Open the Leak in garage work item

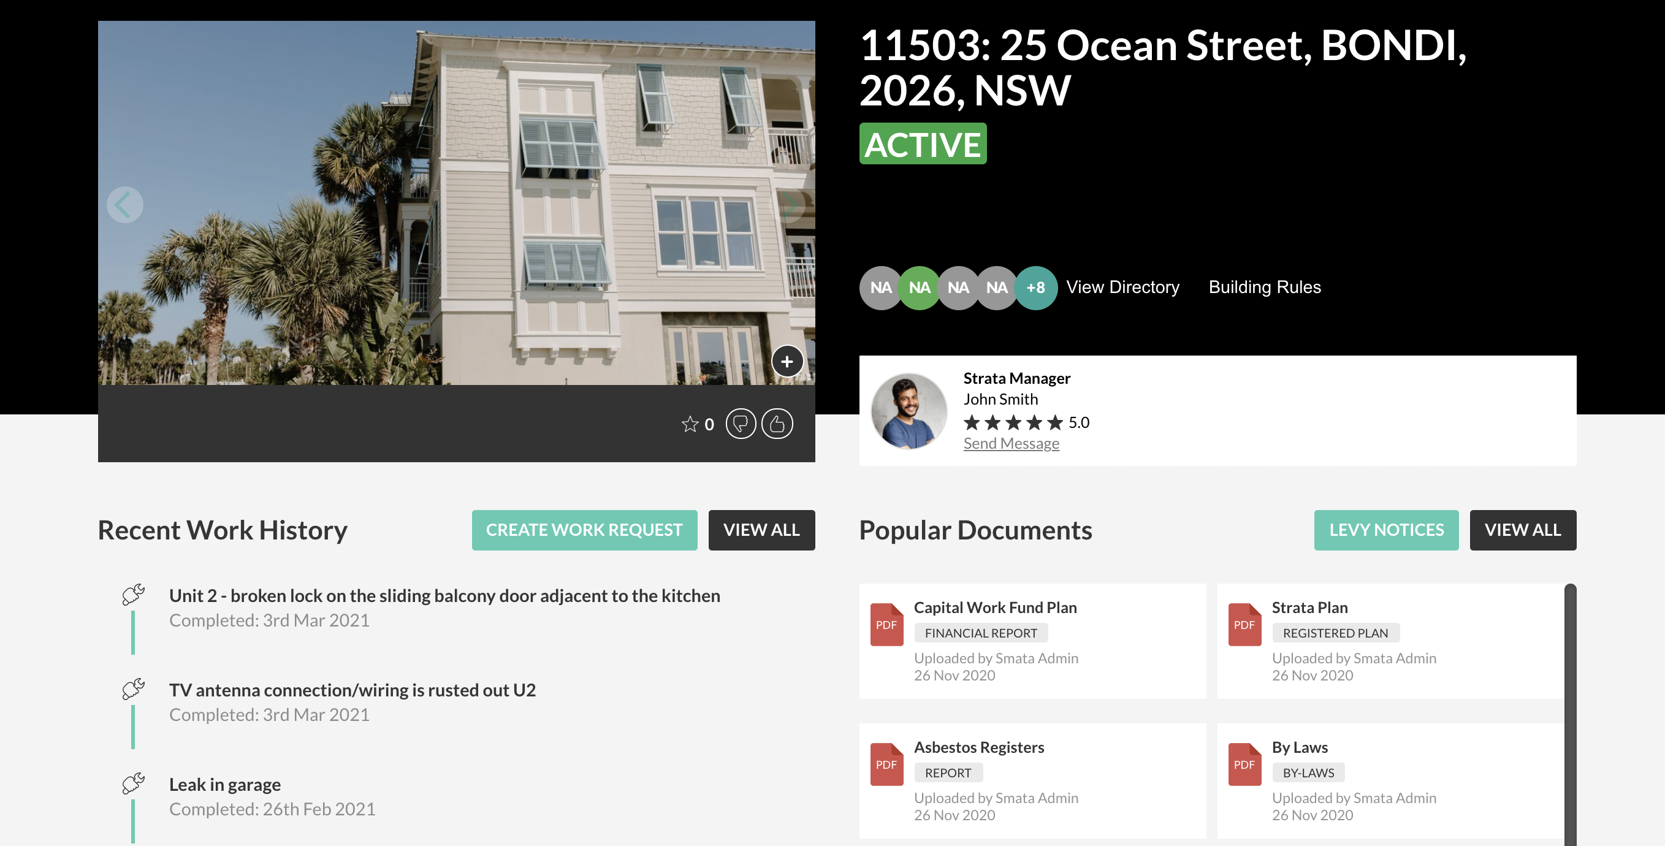point(225,784)
